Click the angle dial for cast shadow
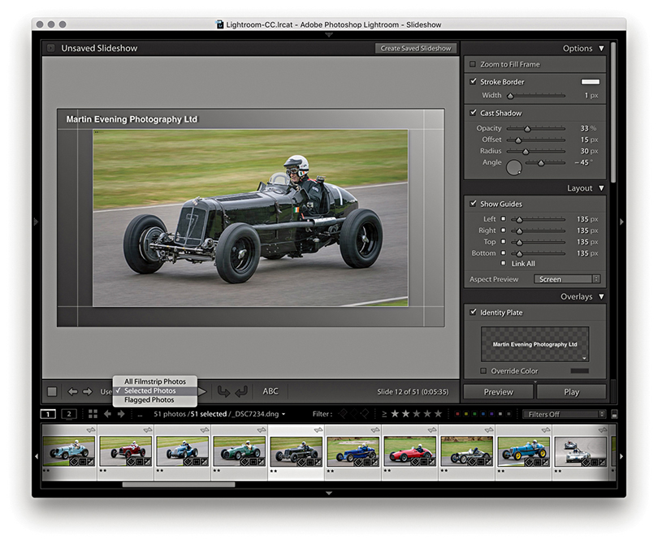The width and height of the screenshot is (658, 543). point(514,168)
